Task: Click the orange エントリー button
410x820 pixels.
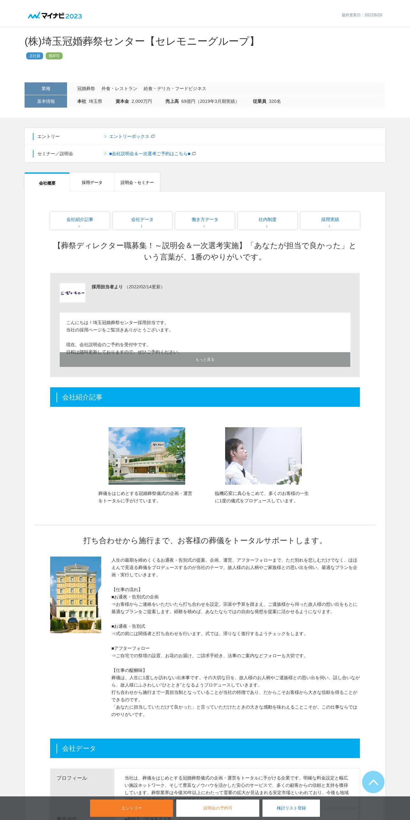Action: [x=132, y=808]
